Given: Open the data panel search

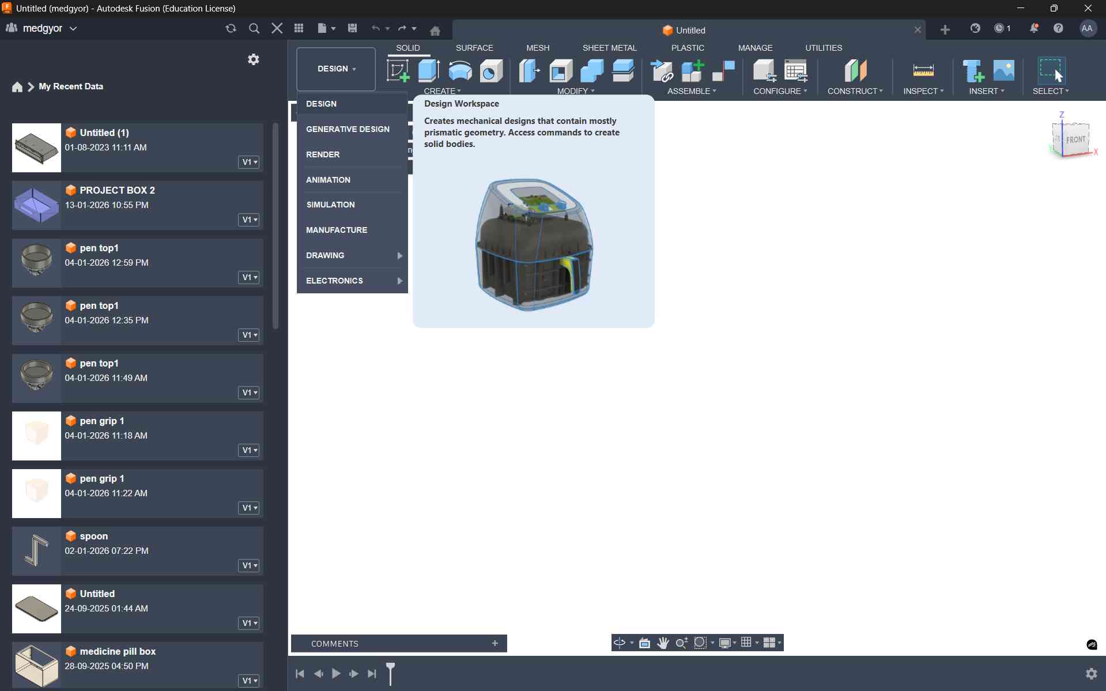Looking at the screenshot, I should 254,28.
